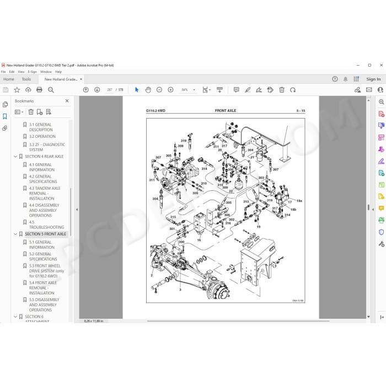The image size is (386, 386).
Task: Send file by email envelope icon
Action: click(369, 90)
